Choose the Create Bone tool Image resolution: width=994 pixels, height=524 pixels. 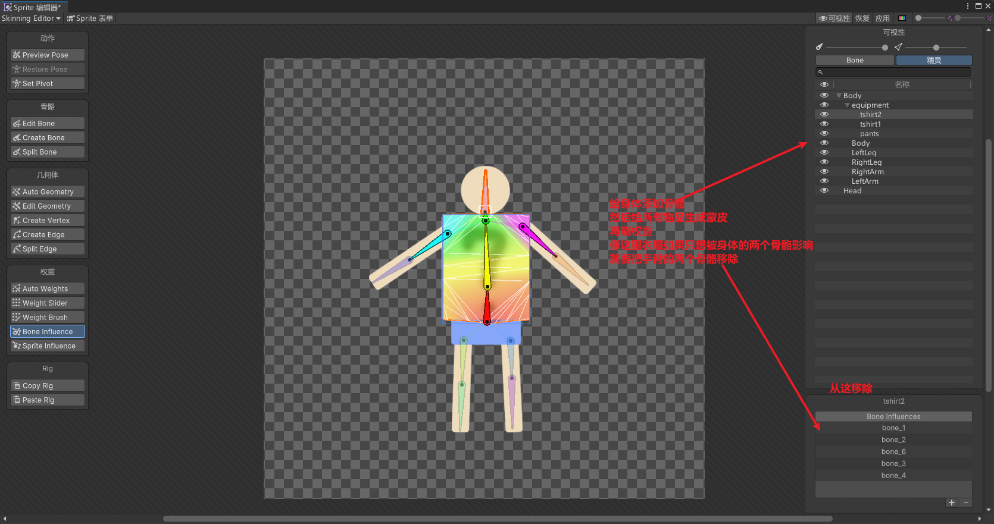48,137
